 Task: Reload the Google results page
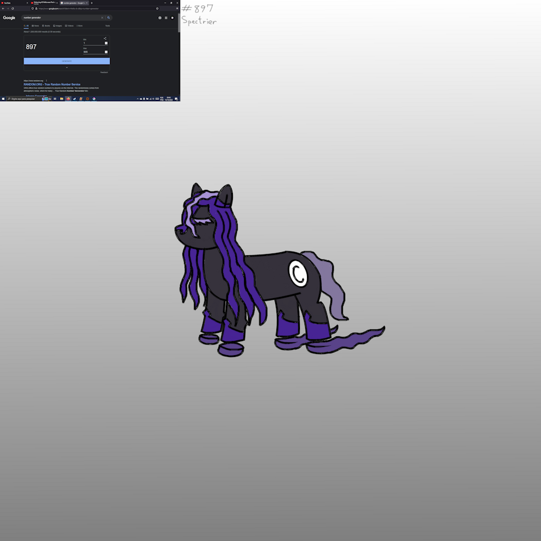(x=13, y=9)
